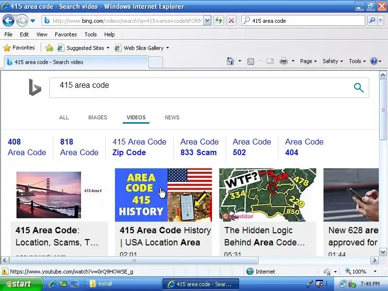Click the blue Help question mark icon
The image size is (388, 291).
pyautogui.click(x=373, y=61)
